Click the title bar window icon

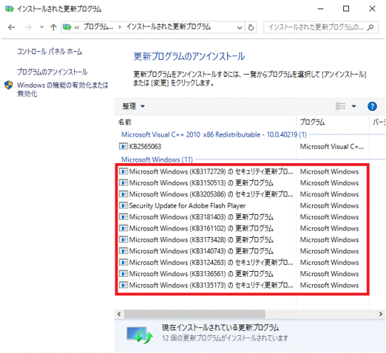coord(9,9)
